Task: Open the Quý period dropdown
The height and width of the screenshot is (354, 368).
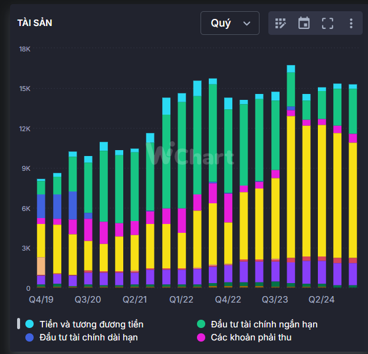Action: click(229, 24)
